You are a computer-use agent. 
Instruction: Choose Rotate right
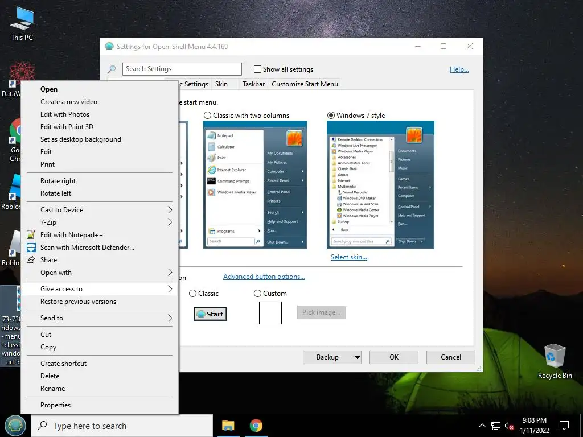pos(100,181)
